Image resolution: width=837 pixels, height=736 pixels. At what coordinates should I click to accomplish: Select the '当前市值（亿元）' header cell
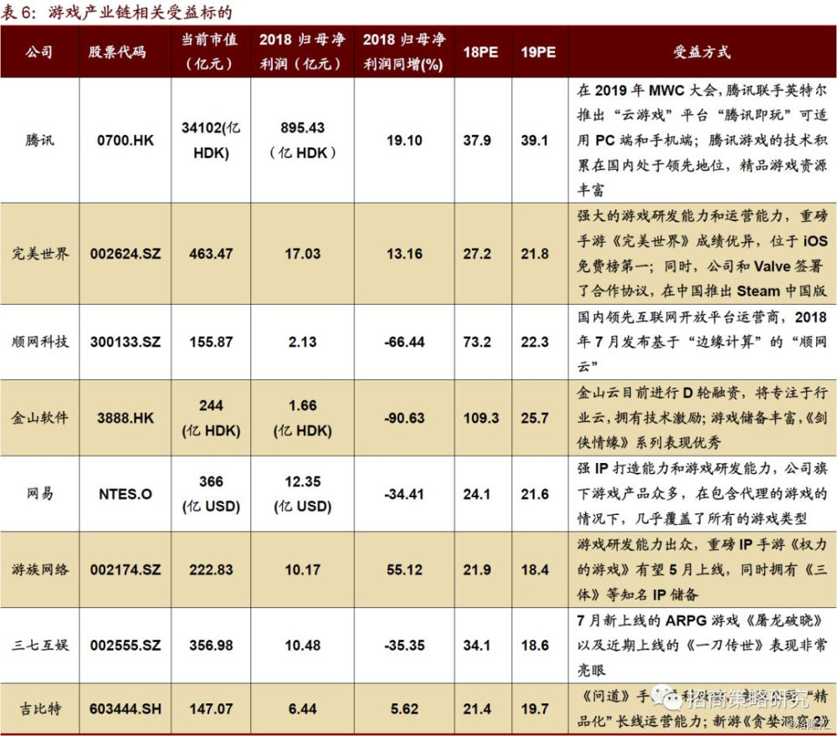click(x=210, y=51)
